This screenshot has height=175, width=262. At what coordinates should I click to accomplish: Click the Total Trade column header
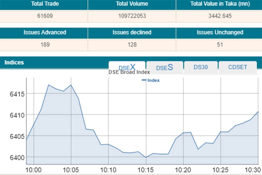click(x=44, y=4)
